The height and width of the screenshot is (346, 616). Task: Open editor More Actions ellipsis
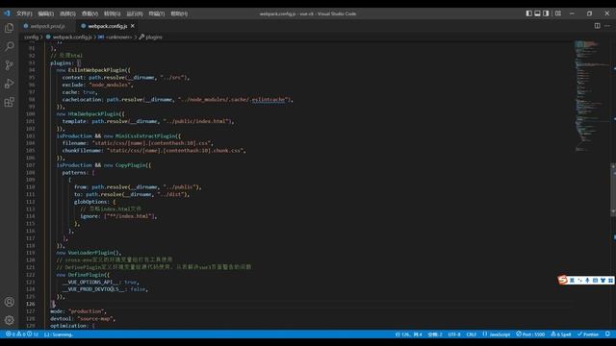[607, 26]
